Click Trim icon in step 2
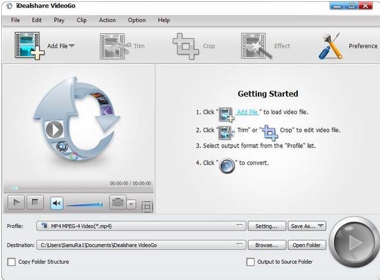Image resolution: width=380 pixels, height=280 pixels. [x=226, y=133]
